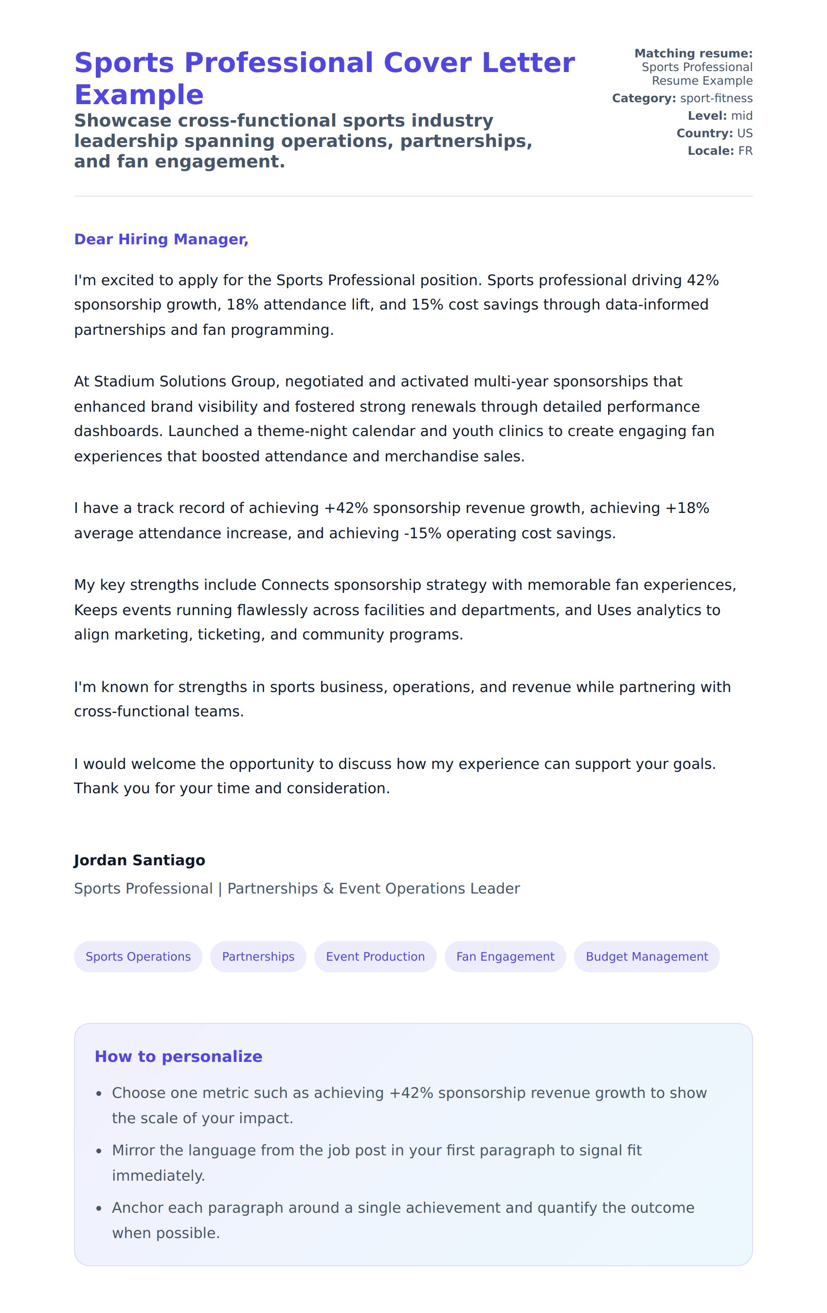
Task: Click the Stadium Solutions Group paragraph
Action: [394, 418]
